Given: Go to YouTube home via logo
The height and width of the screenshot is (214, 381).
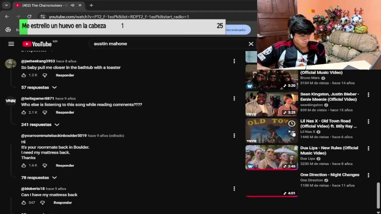Looking at the screenshot, I should point(37,44).
